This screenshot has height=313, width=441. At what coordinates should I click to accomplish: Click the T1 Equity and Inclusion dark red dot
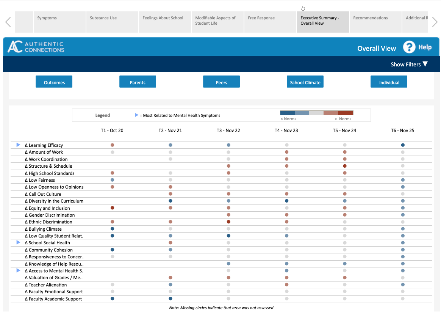(113, 208)
